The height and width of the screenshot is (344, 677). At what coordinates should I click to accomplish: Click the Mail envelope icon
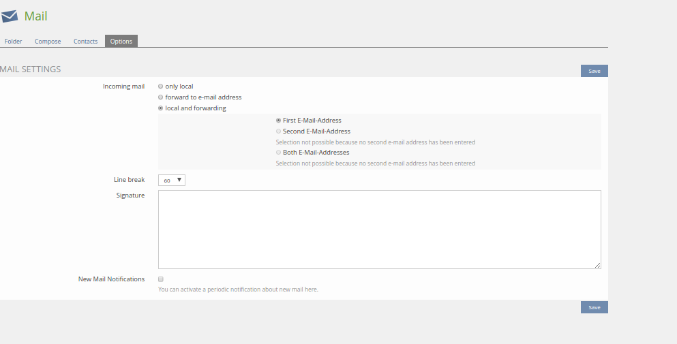pyautogui.click(x=10, y=16)
